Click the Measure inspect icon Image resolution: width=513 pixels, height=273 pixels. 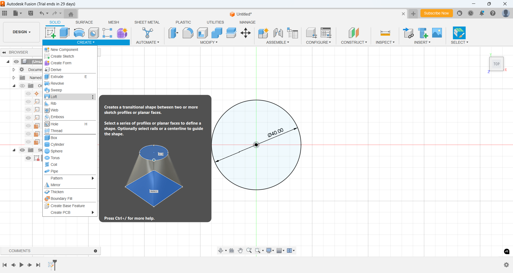click(x=385, y=33)
